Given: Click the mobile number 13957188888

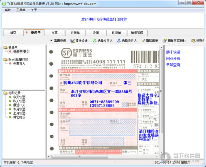Looking at the screenshot, I should point(102,105).
